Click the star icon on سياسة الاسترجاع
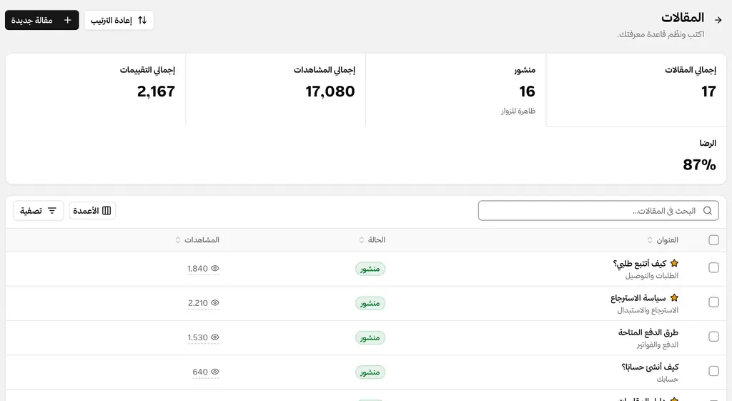This screenshot has height=401, width=732. pyautogui.click(x=674, y=298)
